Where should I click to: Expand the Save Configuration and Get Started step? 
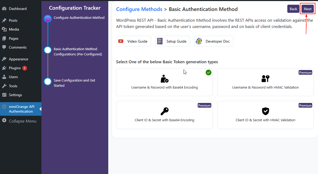coord(74,83)
